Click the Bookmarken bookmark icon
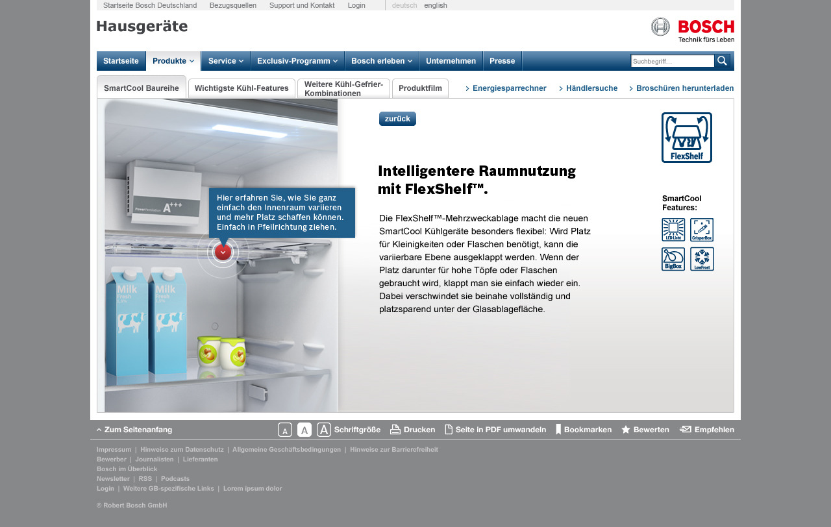The image size is (831, 527). tap(559, 429)
